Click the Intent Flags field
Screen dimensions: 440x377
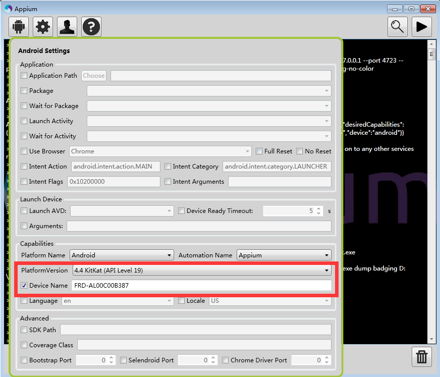(x=114, y=182)
